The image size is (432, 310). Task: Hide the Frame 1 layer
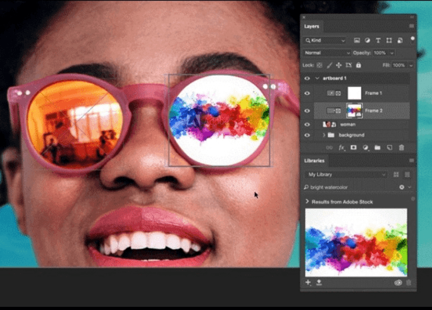point(307,93)
